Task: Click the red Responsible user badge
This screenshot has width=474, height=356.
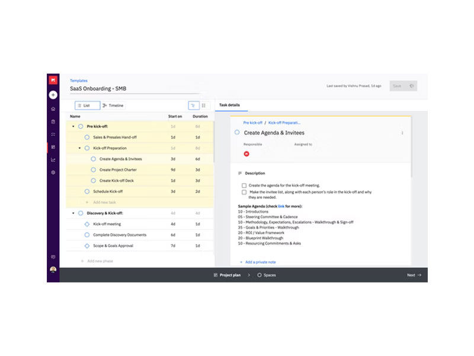Action: pos(246,154)
